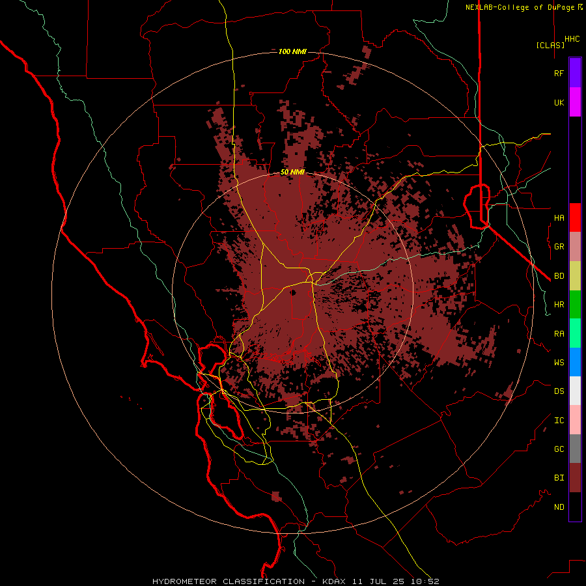Screen dimensions: 586x586
Task: Click the HA red legend swatch
Action: click(575, 217)
